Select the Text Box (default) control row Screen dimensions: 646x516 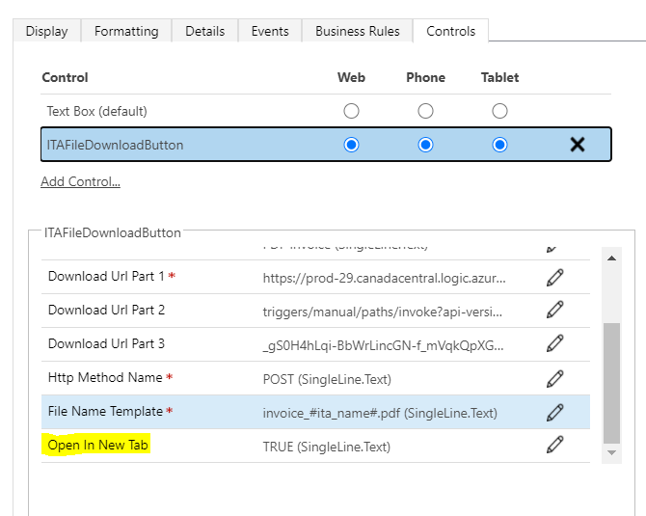(326, 111)
